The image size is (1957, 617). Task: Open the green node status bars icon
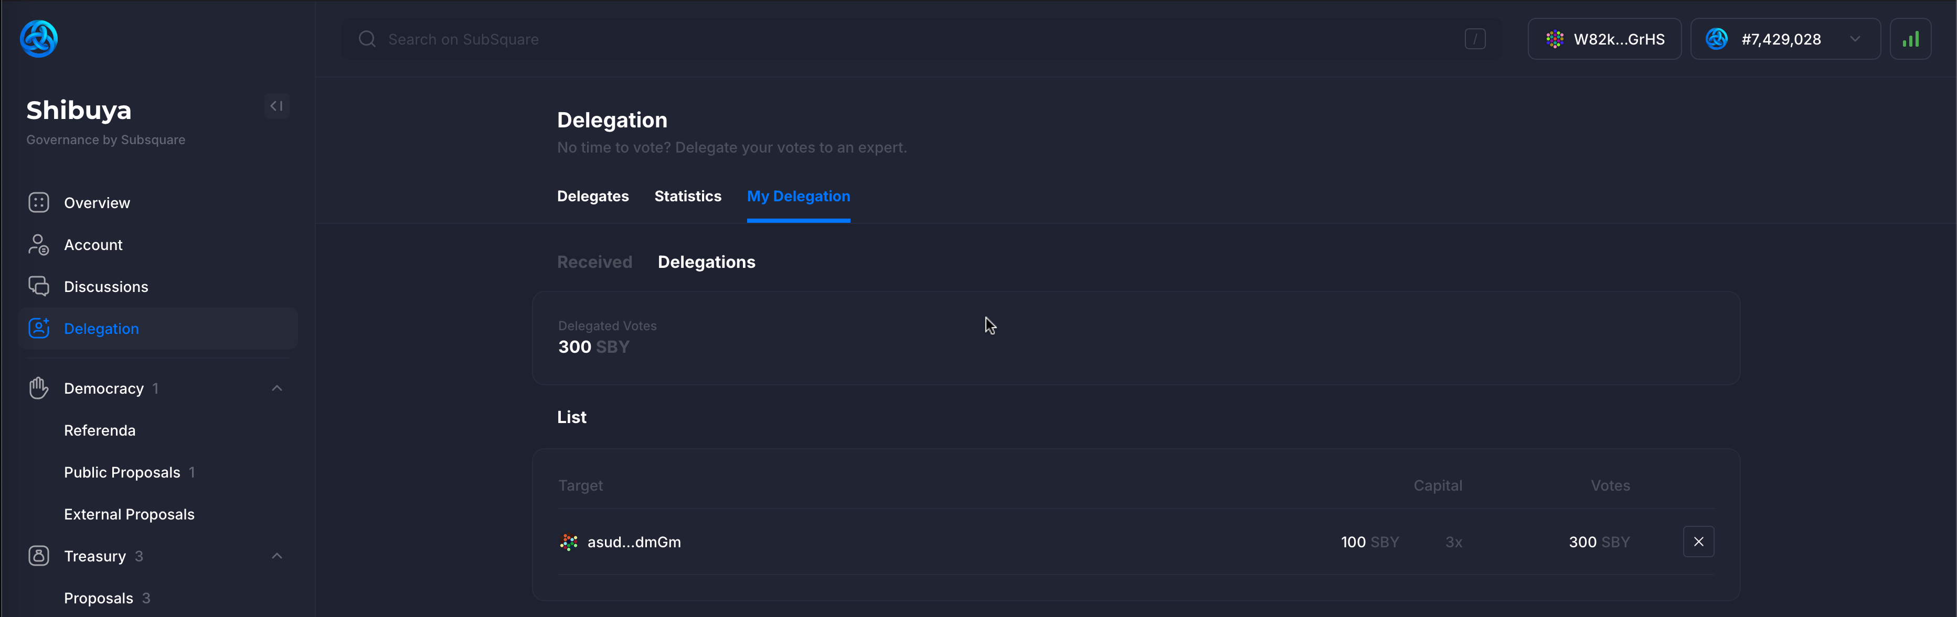click(x=1910, y=39)
